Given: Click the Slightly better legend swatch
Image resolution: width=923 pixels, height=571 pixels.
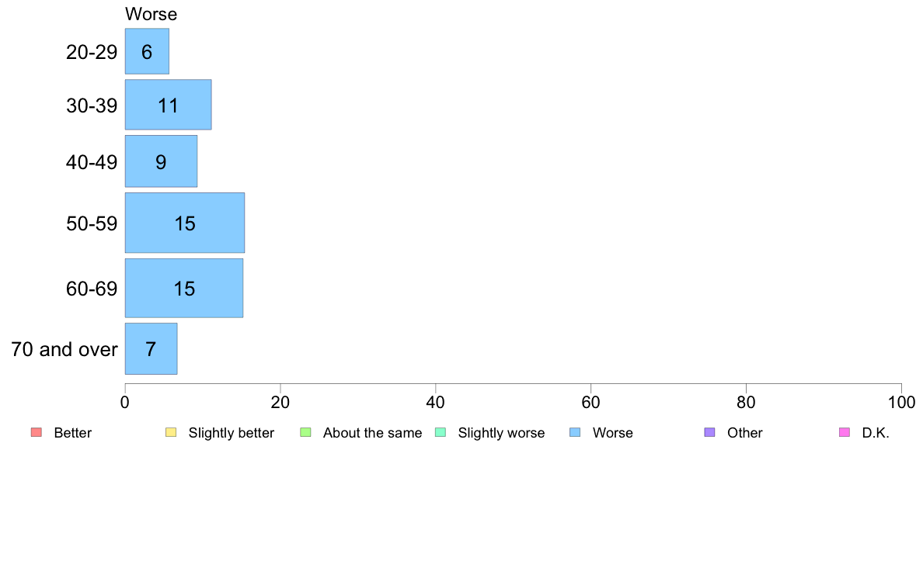Looking at the screenshot, I should [171, 433].
